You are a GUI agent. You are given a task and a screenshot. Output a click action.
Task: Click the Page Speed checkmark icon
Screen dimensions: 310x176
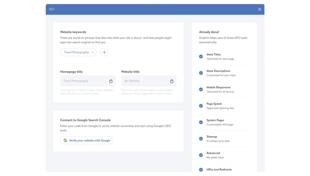201,106
